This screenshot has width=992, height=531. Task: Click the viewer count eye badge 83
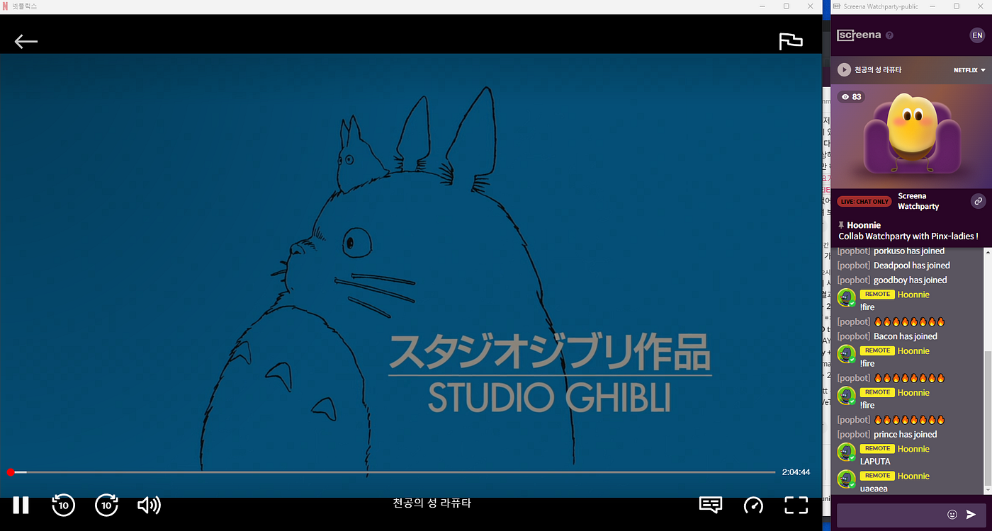coord(851,97)
